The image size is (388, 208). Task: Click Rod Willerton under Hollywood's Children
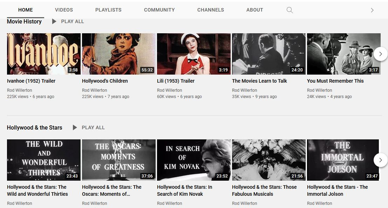(x=95, y=90)
